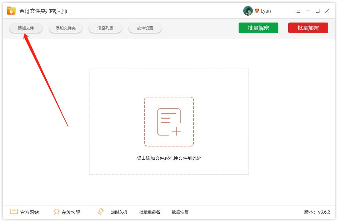This screenshot has width=338, height=222.
Task: Open 软件设置 settings
Action: tap(145, 28)
